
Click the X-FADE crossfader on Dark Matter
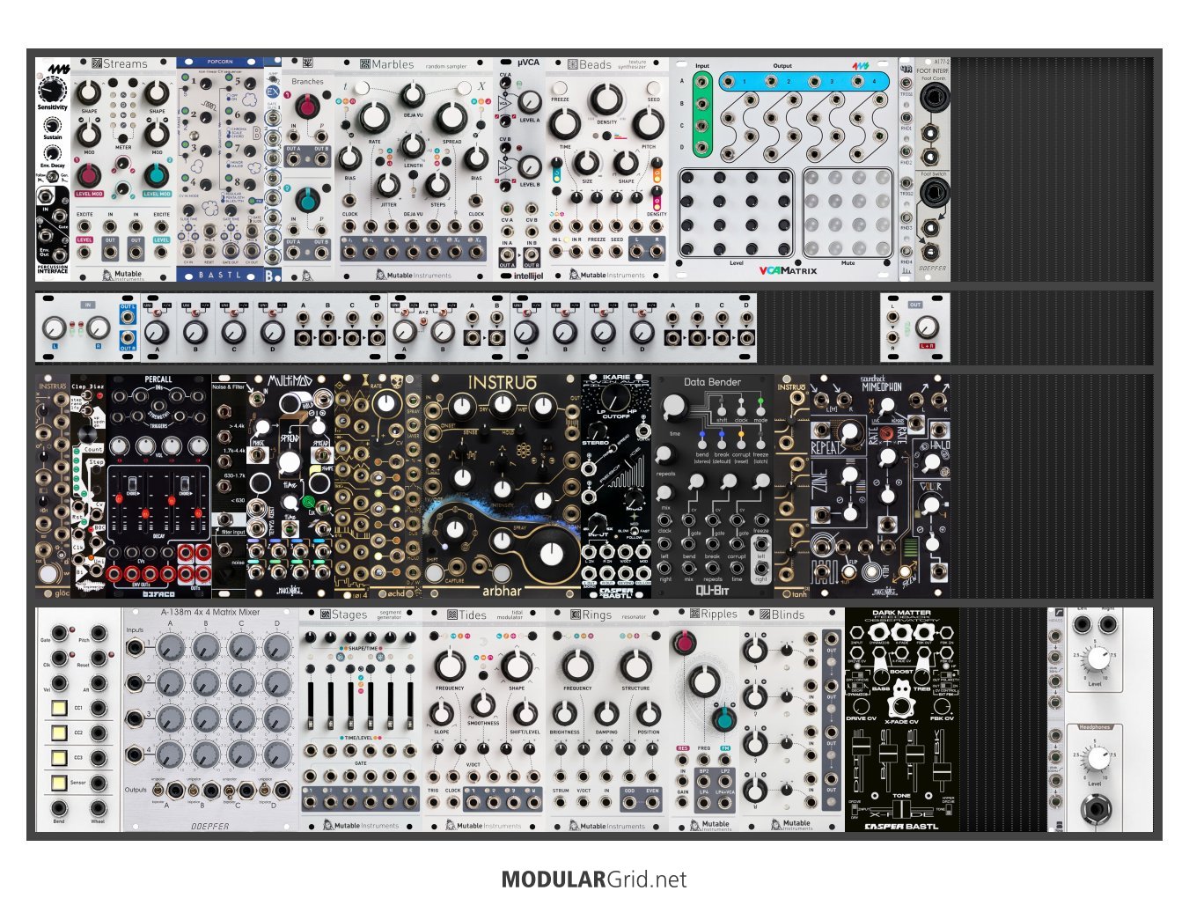point(899,807)
